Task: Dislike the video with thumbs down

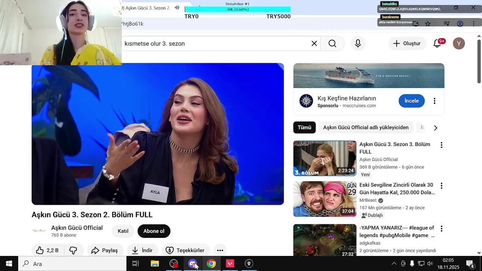Action: [x=73, y=250]
